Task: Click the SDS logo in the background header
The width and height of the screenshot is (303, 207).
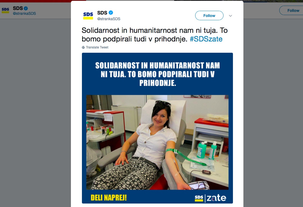Action: point(5,10)
